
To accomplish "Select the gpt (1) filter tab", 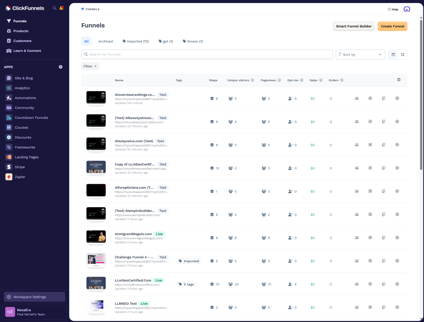I will 166,41.
